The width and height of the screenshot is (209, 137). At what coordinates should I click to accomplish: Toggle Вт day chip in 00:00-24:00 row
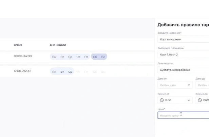point(62,57)
